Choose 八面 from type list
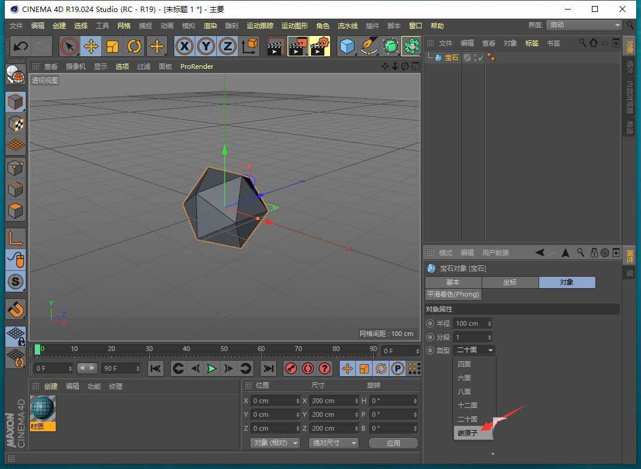Screen dimensions: 641x469 pos(464,392)
